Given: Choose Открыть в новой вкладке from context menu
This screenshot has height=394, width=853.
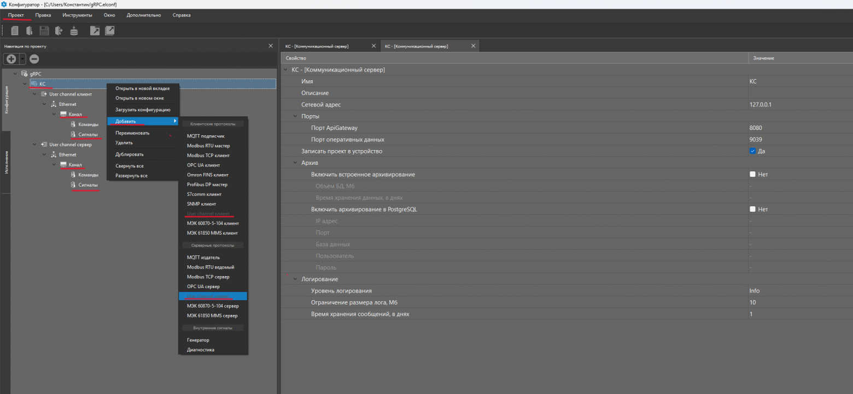Looking at the screenshot, I should click(143, 88).
